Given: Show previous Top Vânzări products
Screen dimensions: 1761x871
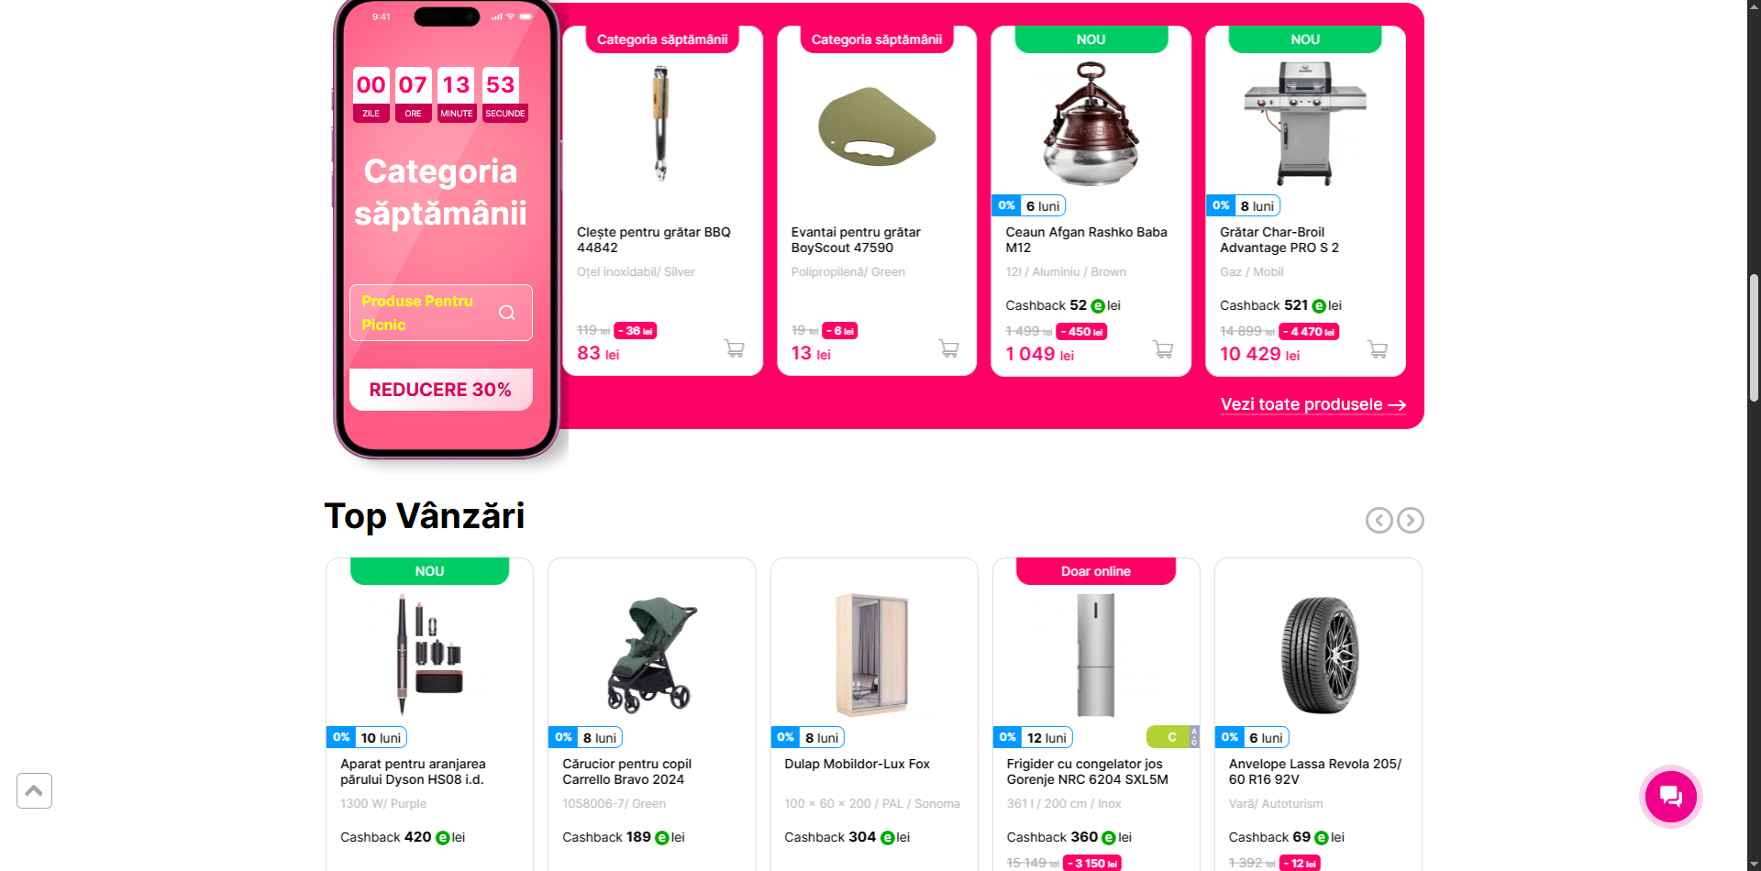Looking at the screenshot, I should tap(1379, 520).
